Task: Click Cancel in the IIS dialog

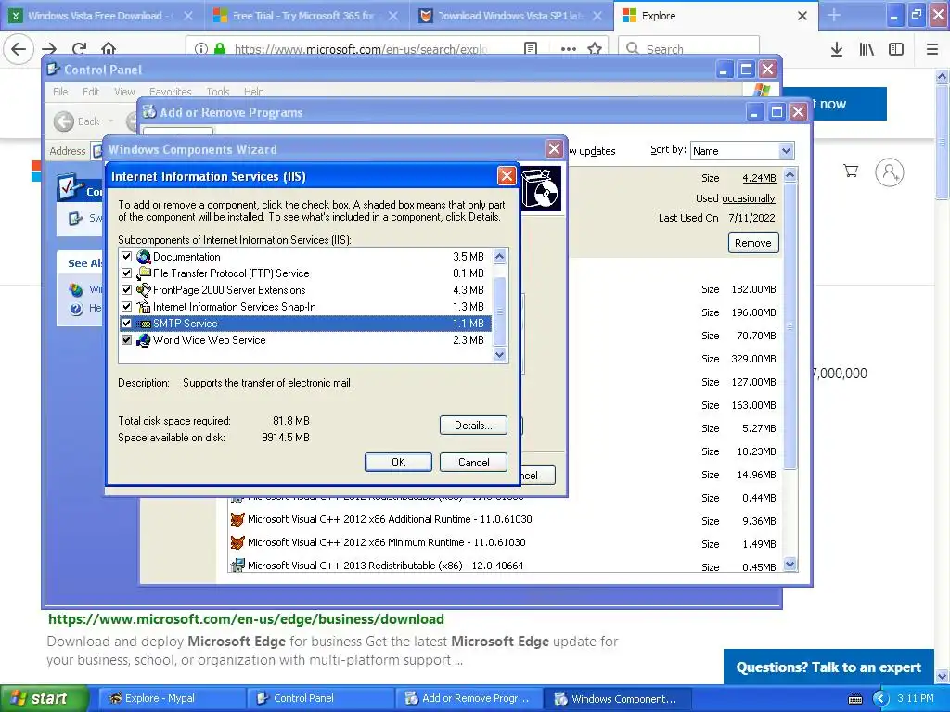Action: [473, 462]
